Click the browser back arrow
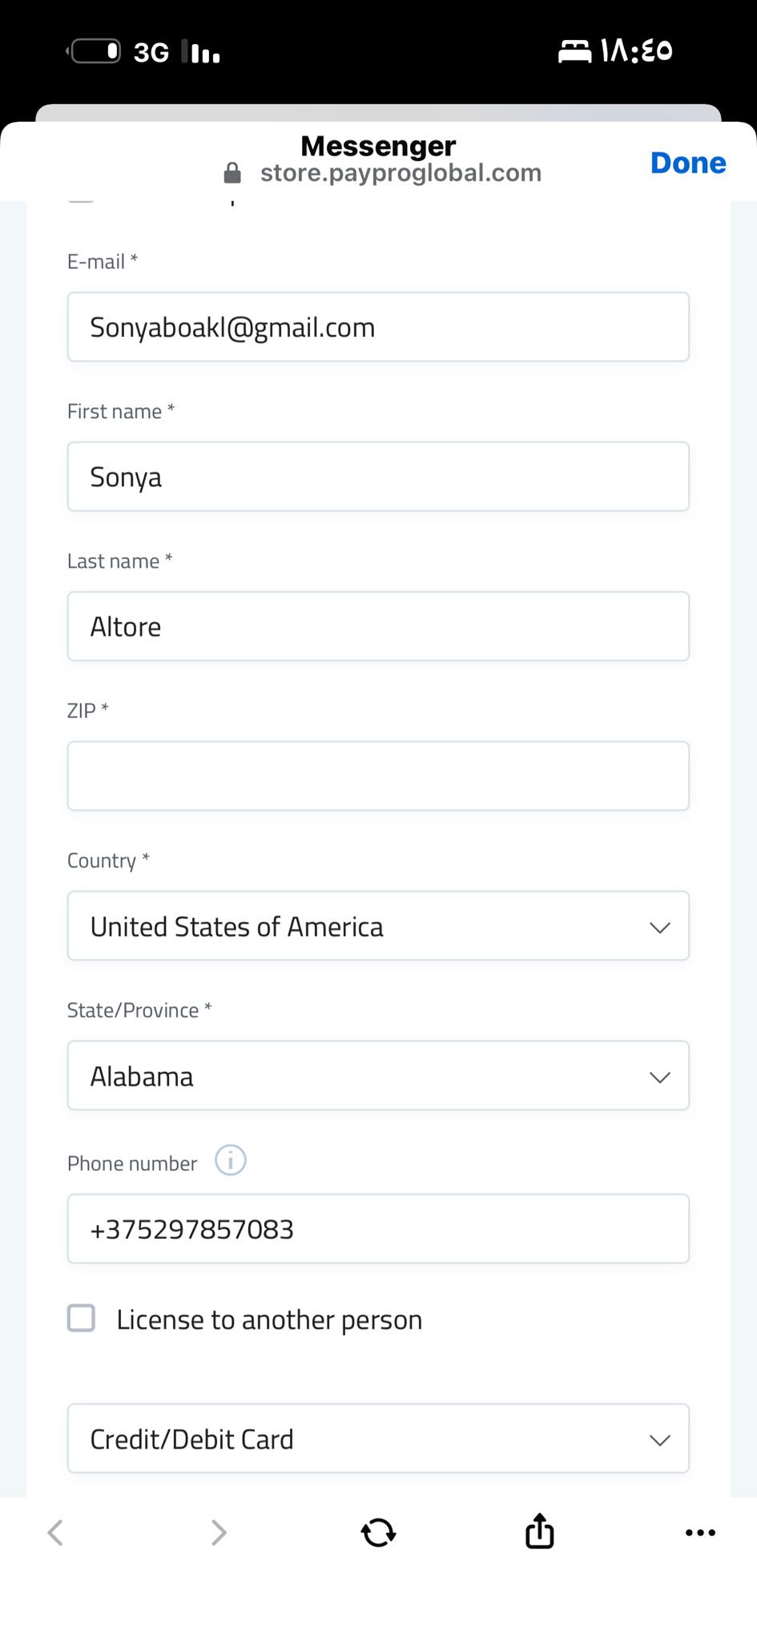Viewport: 757px width, 1642px height. (56, 1532)
